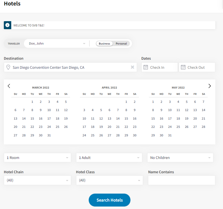
Task: Click the location pin icon in Destination
Action: tap(8, 67)
